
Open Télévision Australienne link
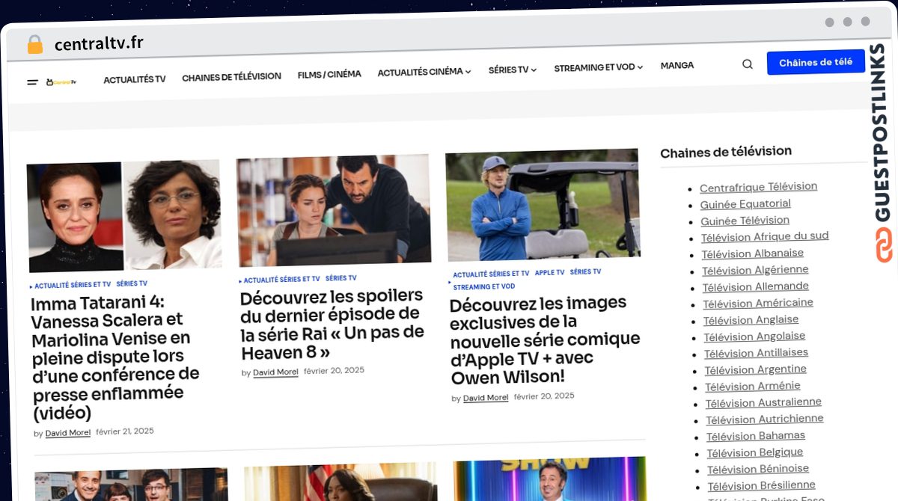pos(763,403)
